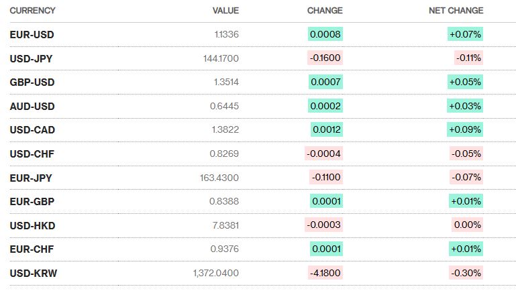This screenshot has width=516, height=295.
Task: Open the EUR-USD currency pair link
Action: 32,35
